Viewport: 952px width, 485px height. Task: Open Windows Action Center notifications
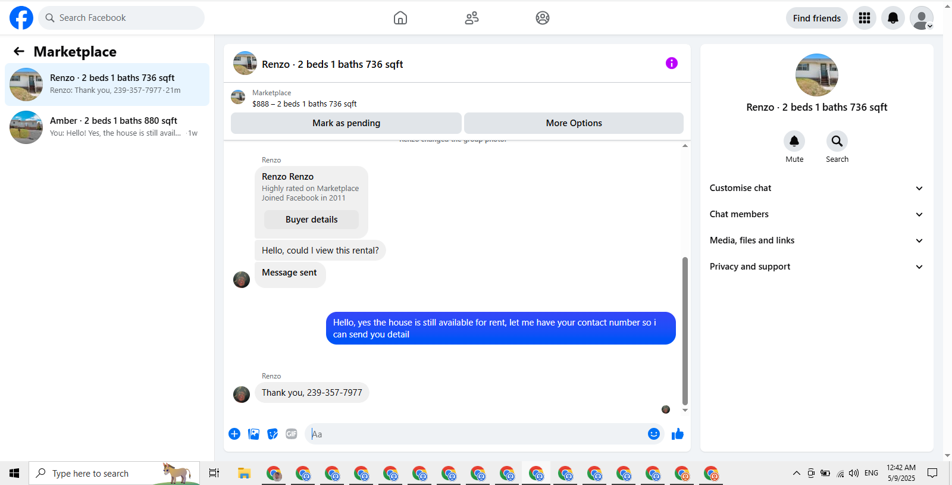coord(932,473)
